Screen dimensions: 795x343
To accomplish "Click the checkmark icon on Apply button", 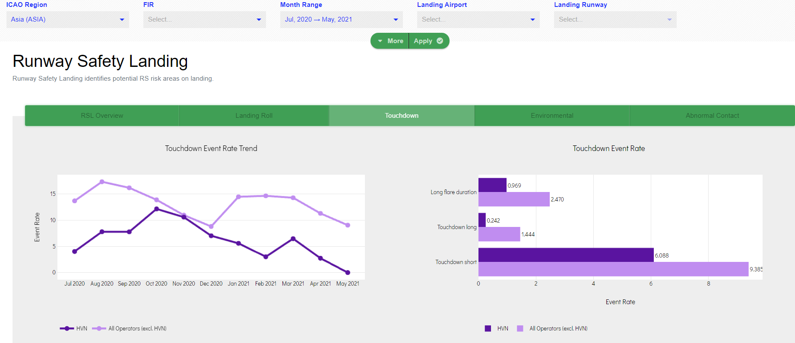I will pos(440,41).
